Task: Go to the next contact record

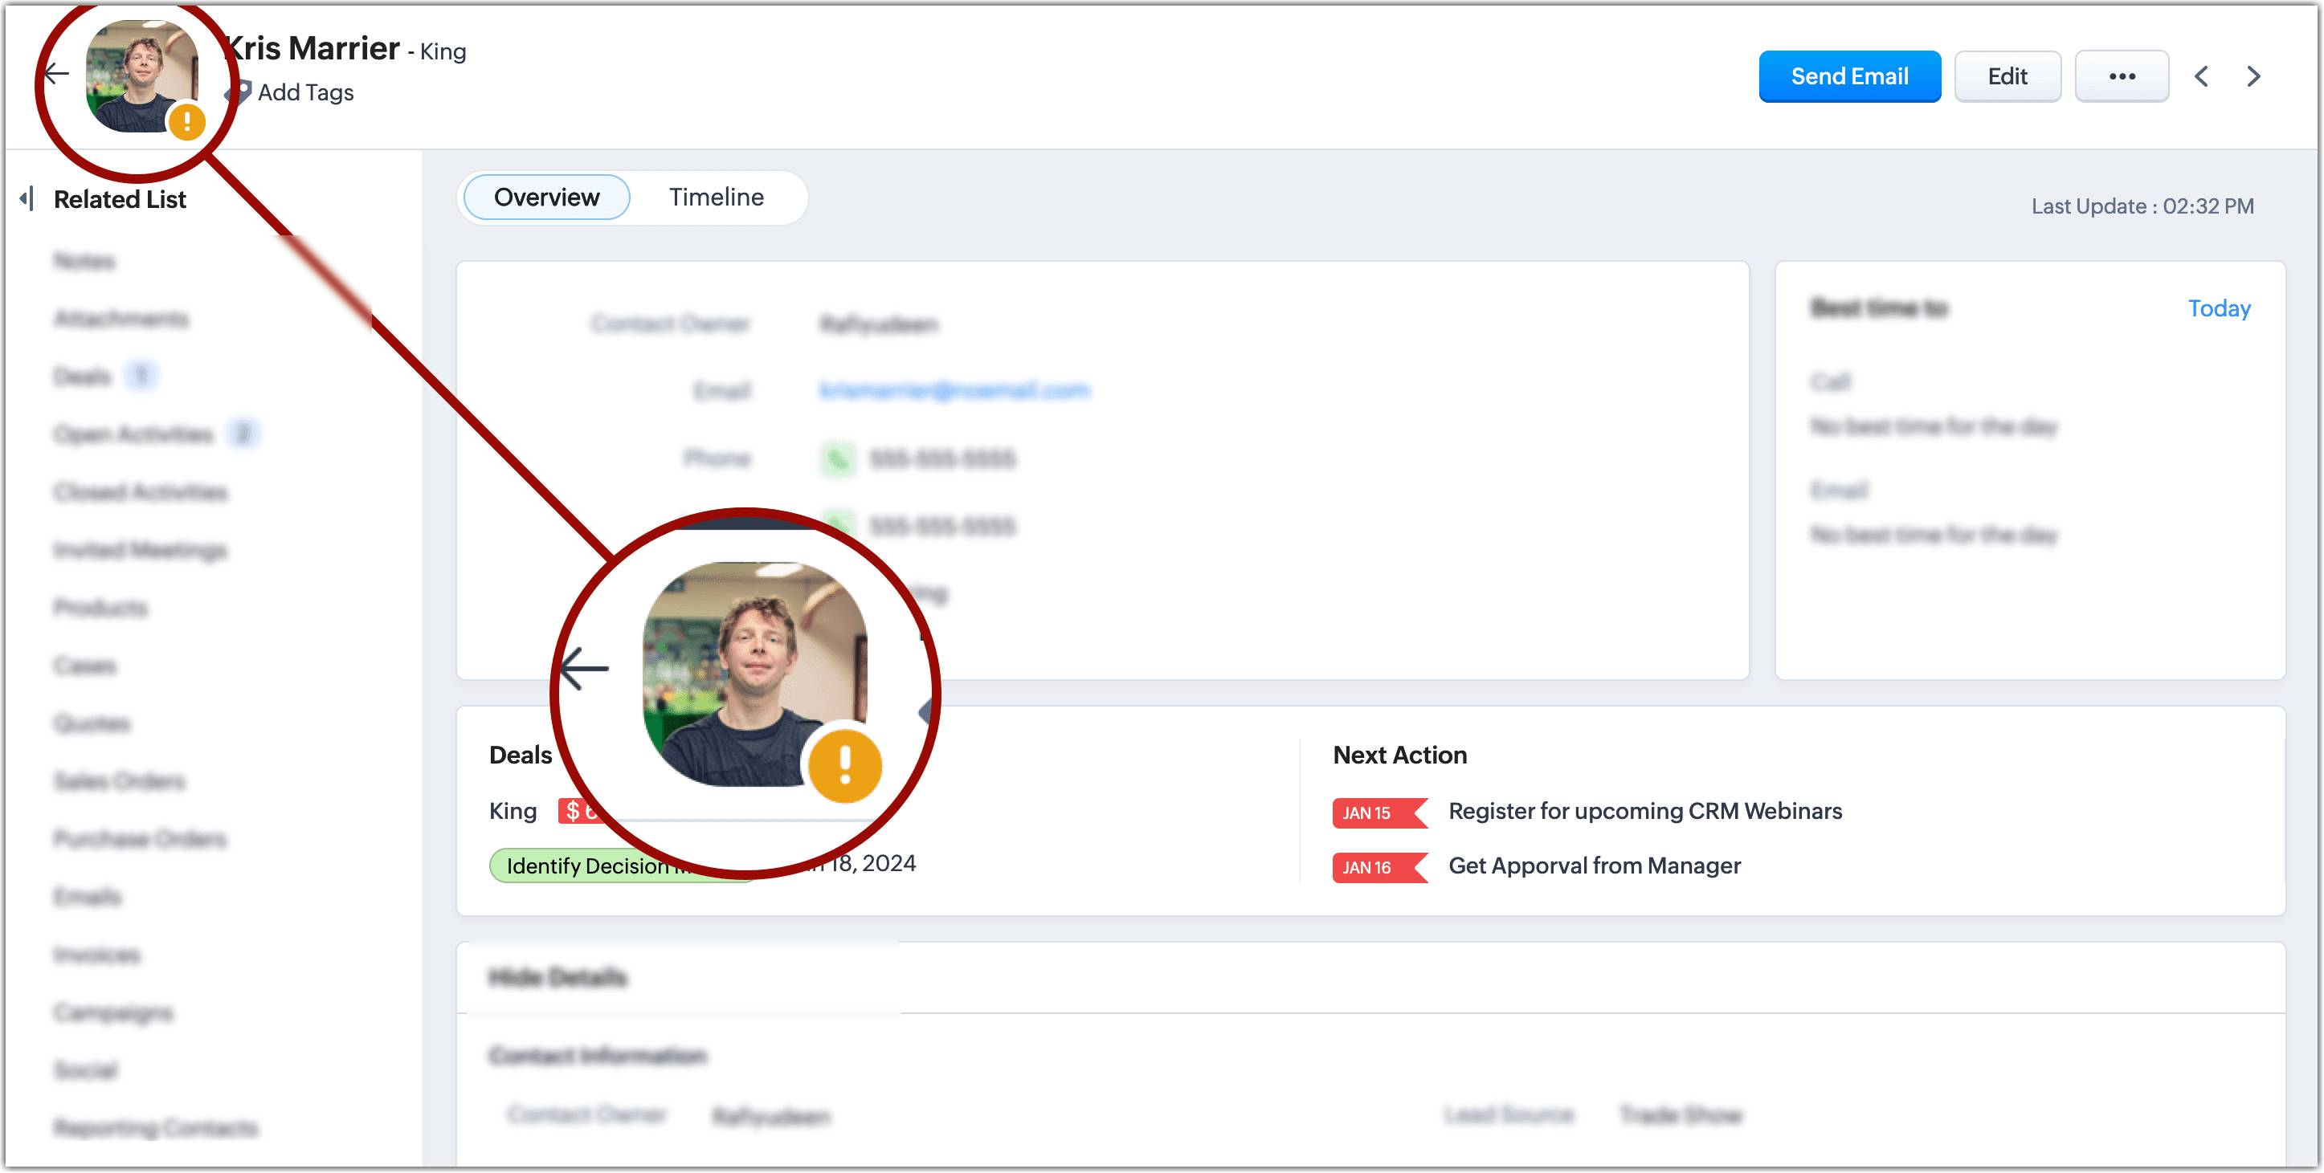Action: pyautogui.click(x=2253, y=76)
